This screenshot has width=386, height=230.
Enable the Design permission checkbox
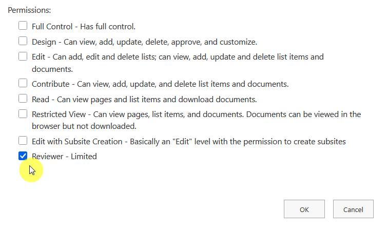click(23, 41)
